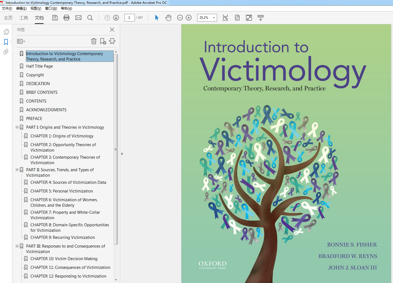Open CHAPTER 3: Contemporary Theories bookmark

point(65,160)
